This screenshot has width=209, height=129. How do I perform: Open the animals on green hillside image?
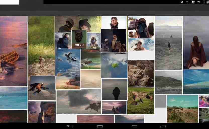point(141,100)
